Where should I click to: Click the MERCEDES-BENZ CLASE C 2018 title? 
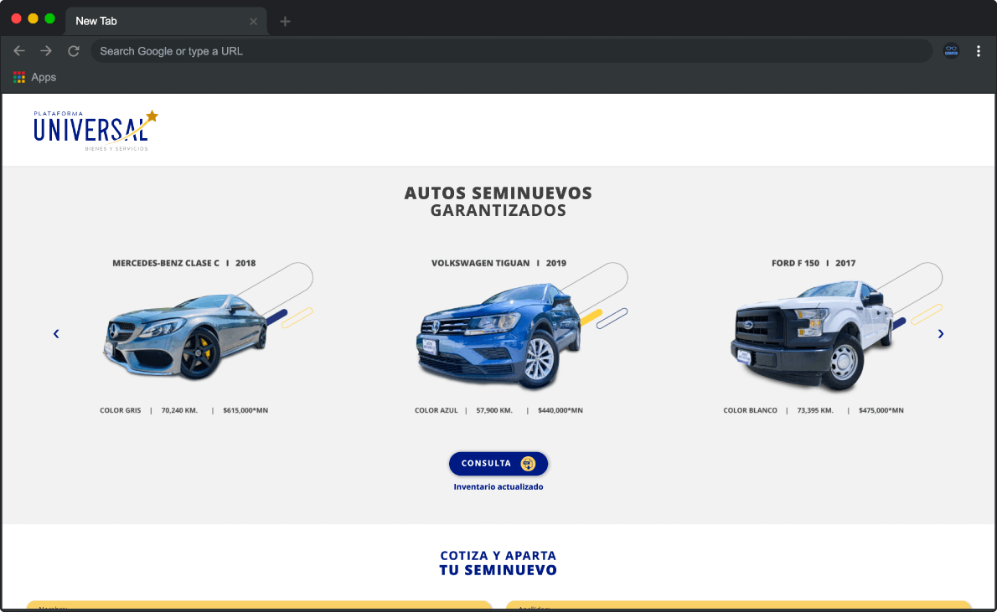pyautogui.click(x=183, y=263)
